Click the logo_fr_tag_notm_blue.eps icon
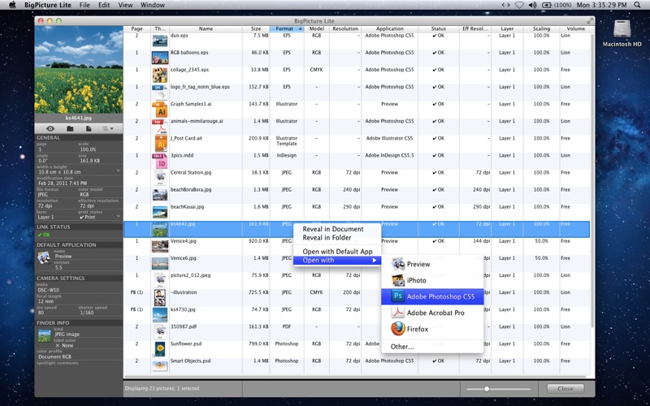Screen dimensions: 650x406 click(160, 92)
